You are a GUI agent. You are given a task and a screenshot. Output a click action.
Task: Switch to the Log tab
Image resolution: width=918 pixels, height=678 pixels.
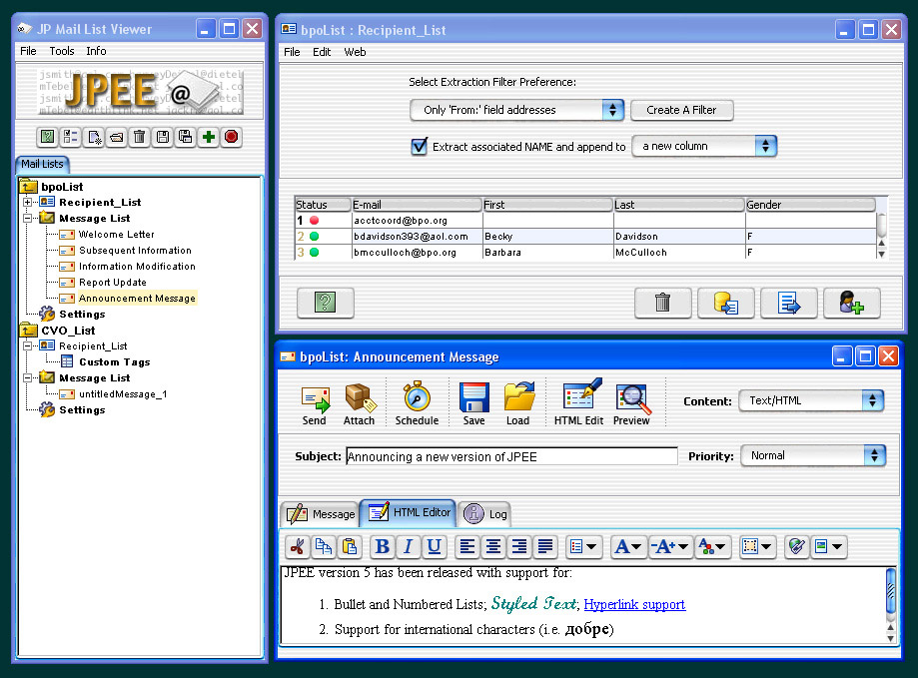coord(485,513)
